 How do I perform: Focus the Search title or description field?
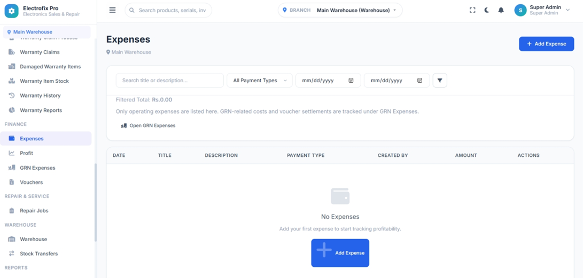(169, 80)
